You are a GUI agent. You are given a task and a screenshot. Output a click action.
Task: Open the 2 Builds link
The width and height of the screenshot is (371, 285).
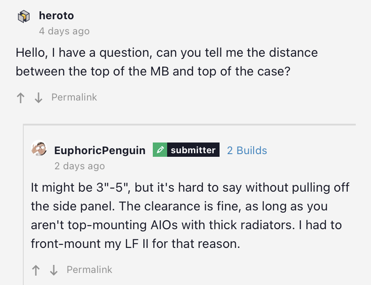247,151
